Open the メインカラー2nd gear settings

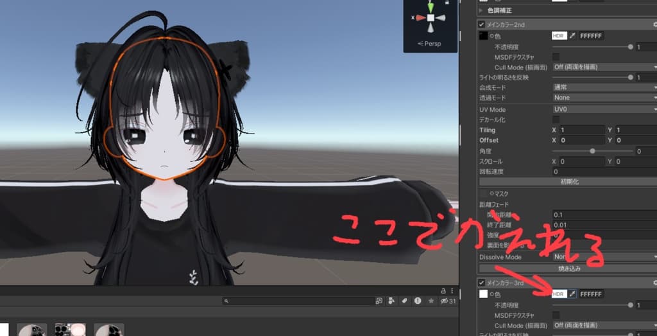pyautogui.click(x=654, y=25)
